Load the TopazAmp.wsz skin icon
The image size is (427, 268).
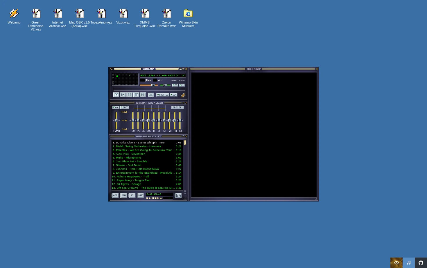coord(101,16)
